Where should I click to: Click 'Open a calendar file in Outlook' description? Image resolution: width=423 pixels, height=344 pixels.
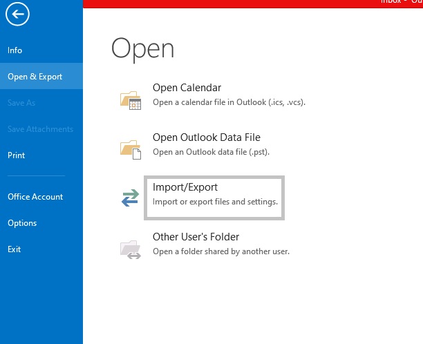pyautogui.click(x=229, y=102)
